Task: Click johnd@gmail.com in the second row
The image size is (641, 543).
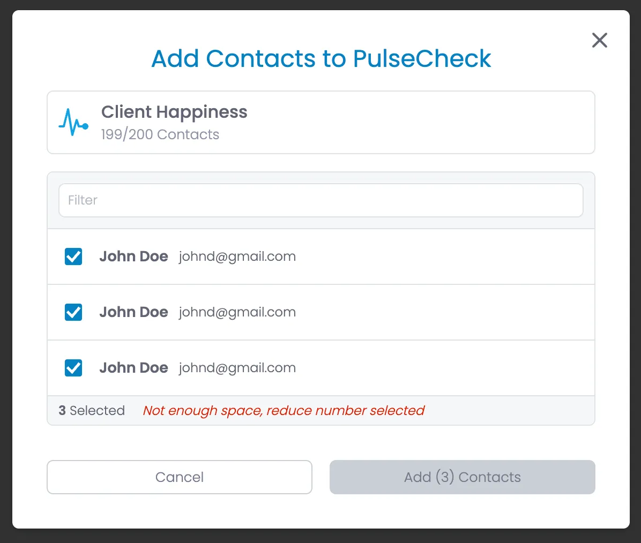Action: pos(237,312)
